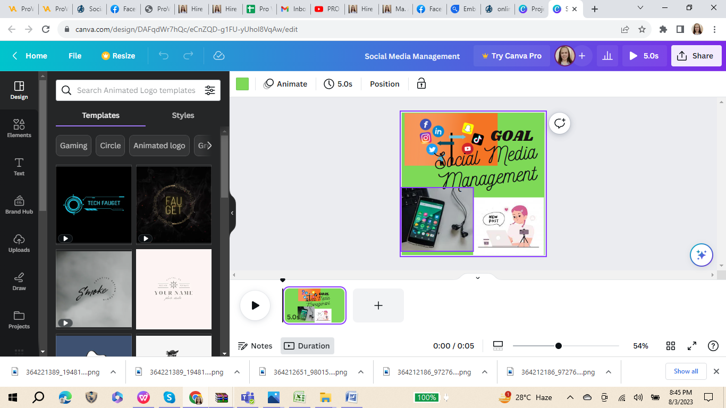Bookmark this page with star icon
This screenshot has width=726, height=408.
coord(642,29)
